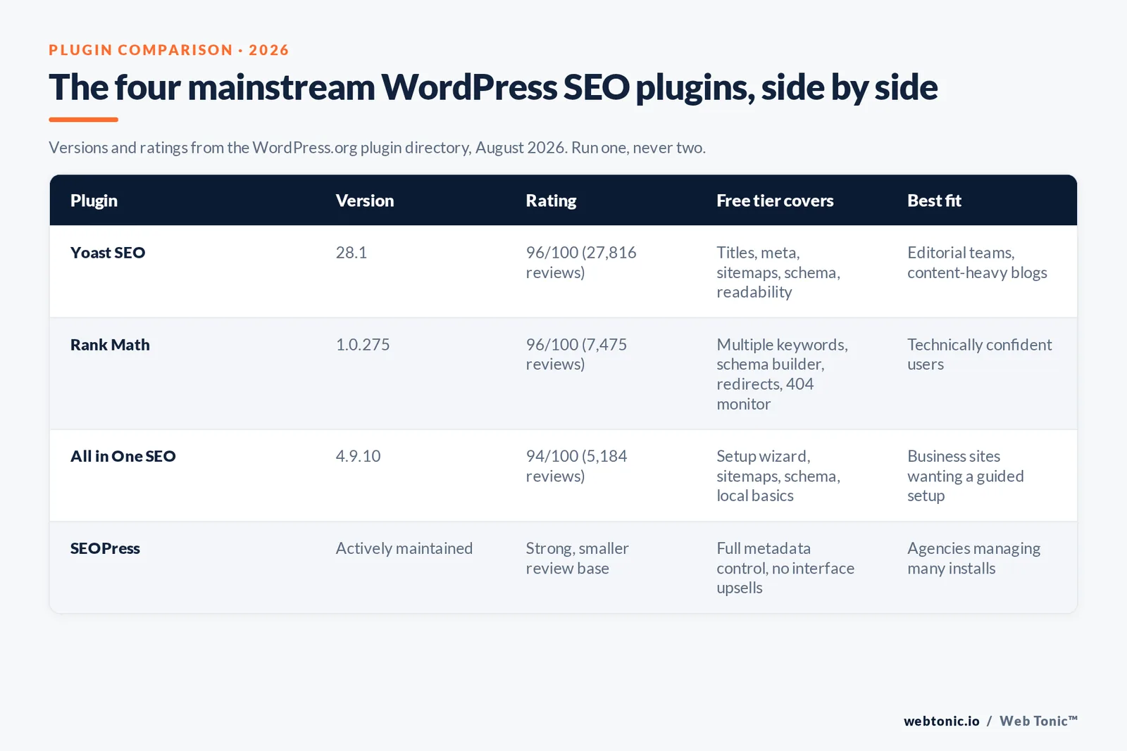The image size is (1127, 751).
Task: Click the 'Plugin' column header
Action: (94, 201)
